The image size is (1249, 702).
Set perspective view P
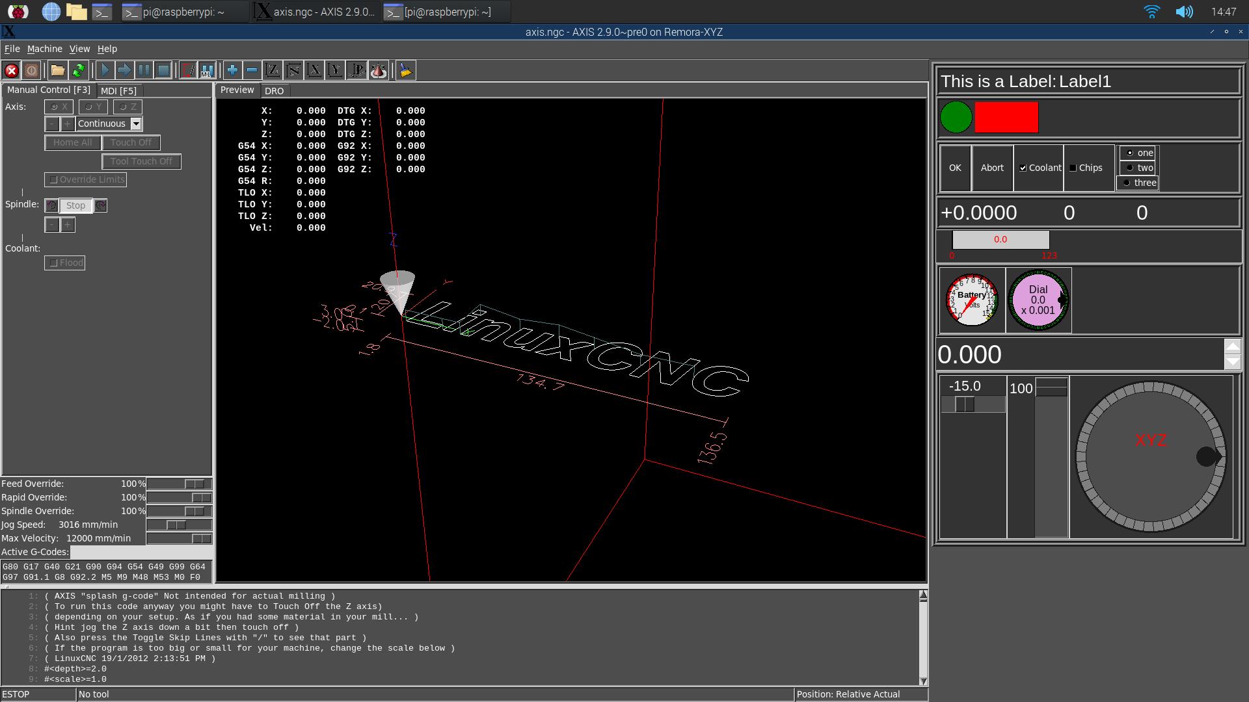(356, 70)
